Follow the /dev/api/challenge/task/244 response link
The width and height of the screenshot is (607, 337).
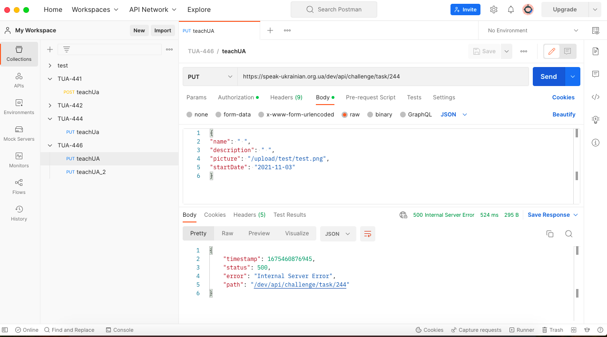click(x=300, y=285)
